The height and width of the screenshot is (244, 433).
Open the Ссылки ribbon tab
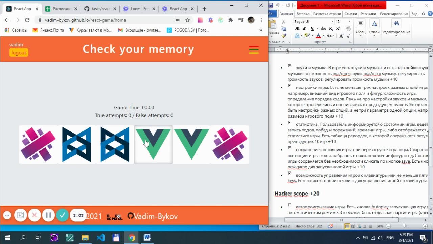point(350,14)
